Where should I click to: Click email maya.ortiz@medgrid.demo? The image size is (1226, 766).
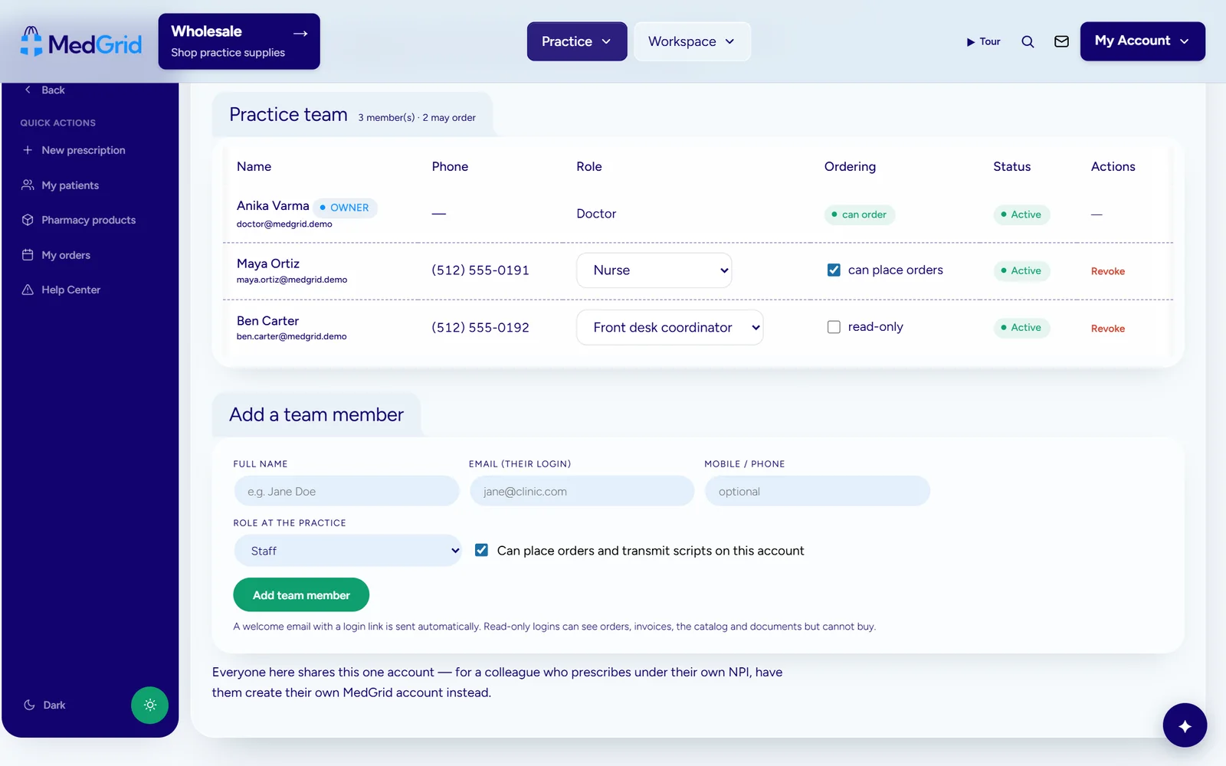292,280
